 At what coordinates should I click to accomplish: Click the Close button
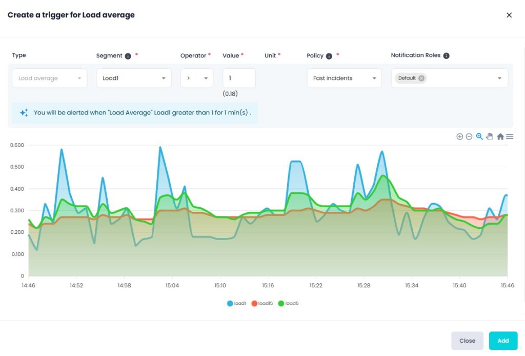[x=467, y=341]
